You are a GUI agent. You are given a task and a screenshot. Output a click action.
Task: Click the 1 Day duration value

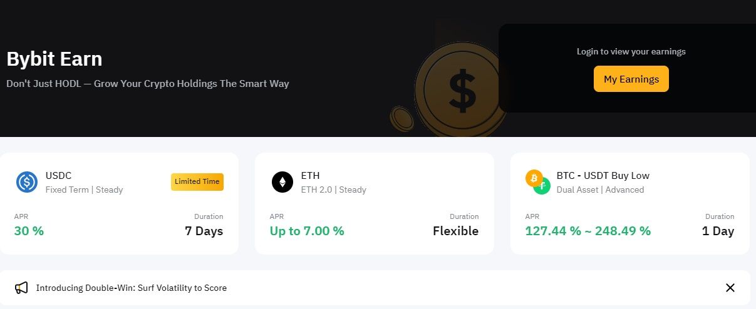click(718, 231)
